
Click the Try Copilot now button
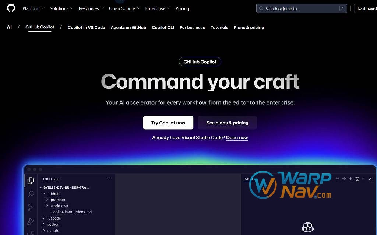point(168,123)
